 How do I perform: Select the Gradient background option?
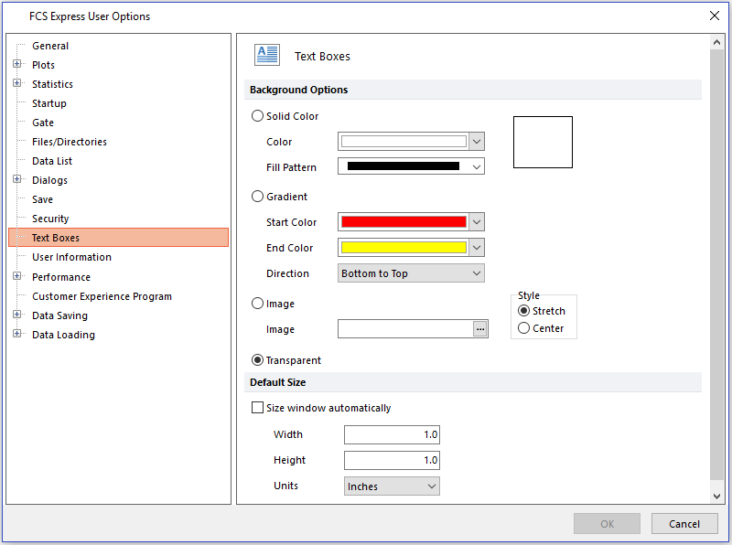tap(257, 197)
